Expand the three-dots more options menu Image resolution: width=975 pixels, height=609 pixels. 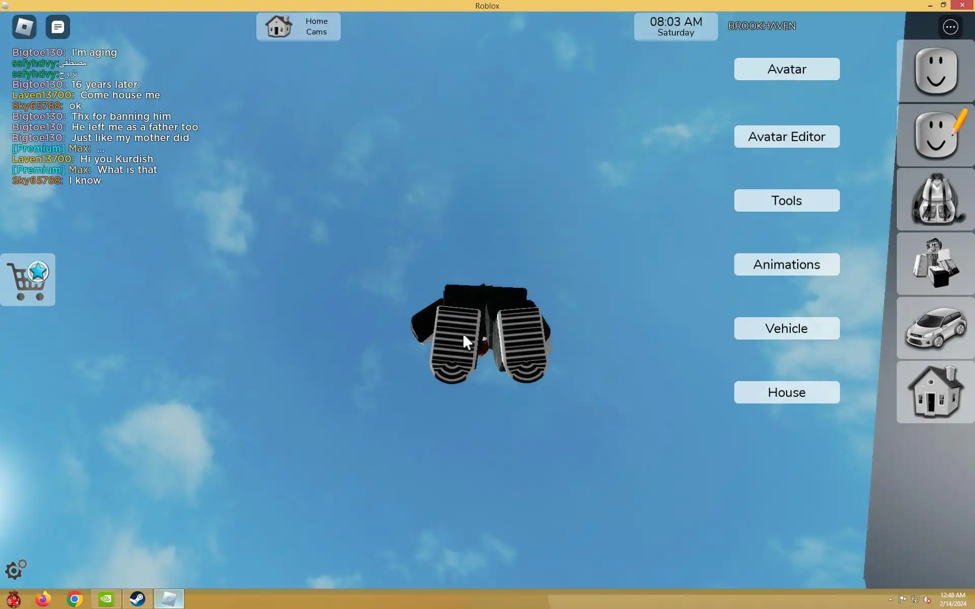coord(950,26)
